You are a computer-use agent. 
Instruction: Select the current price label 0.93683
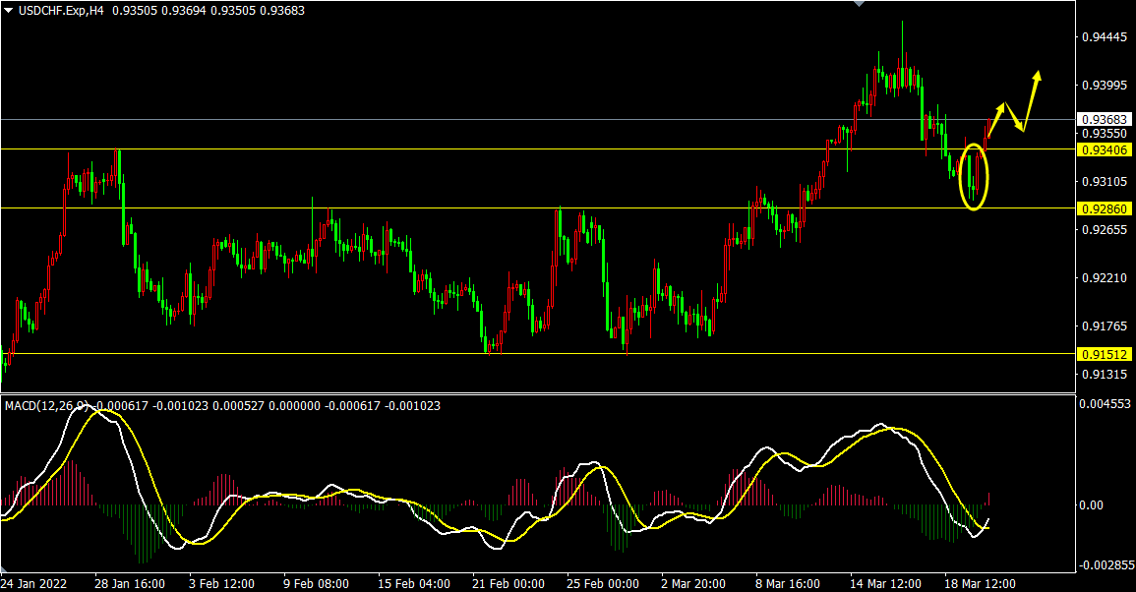[x=1105, y=120]
